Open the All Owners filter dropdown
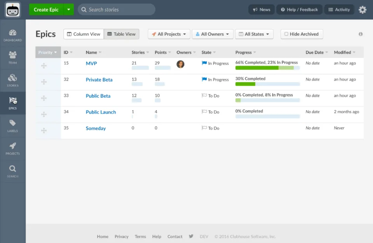 213,34
